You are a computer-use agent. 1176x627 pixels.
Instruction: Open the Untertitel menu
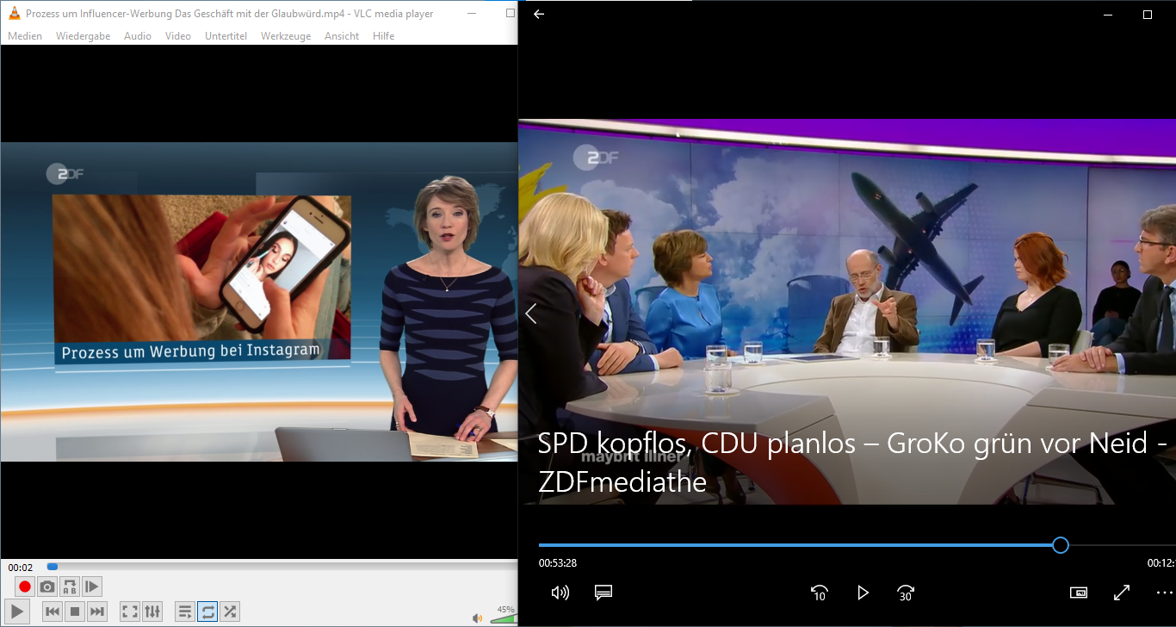point(226,36)
